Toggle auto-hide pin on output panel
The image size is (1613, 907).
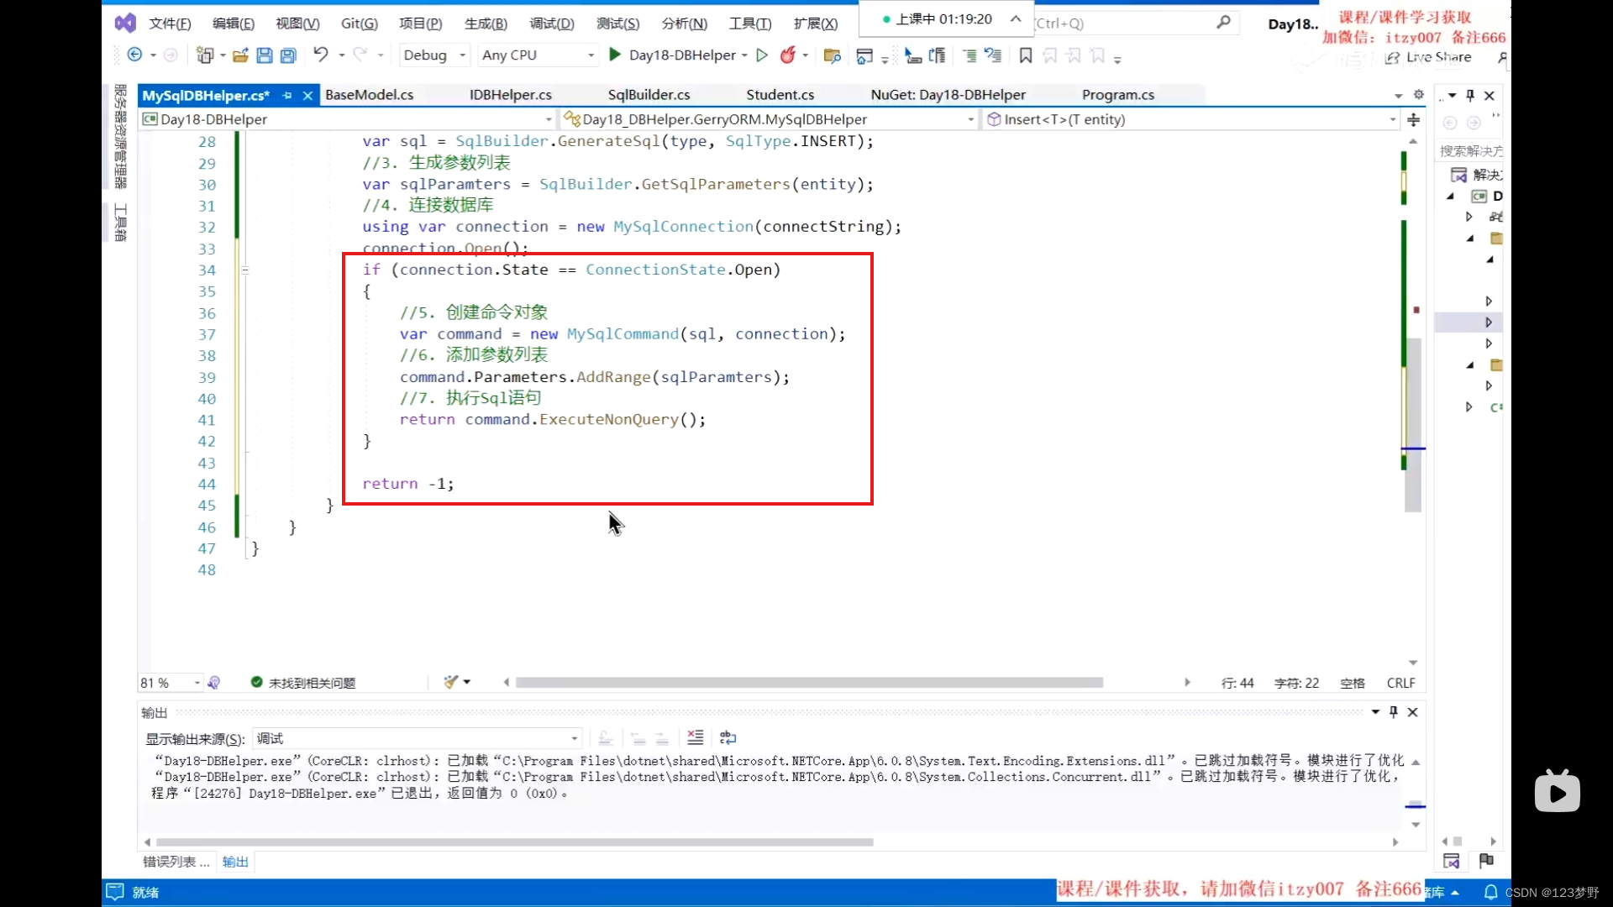coord(1394,712)
